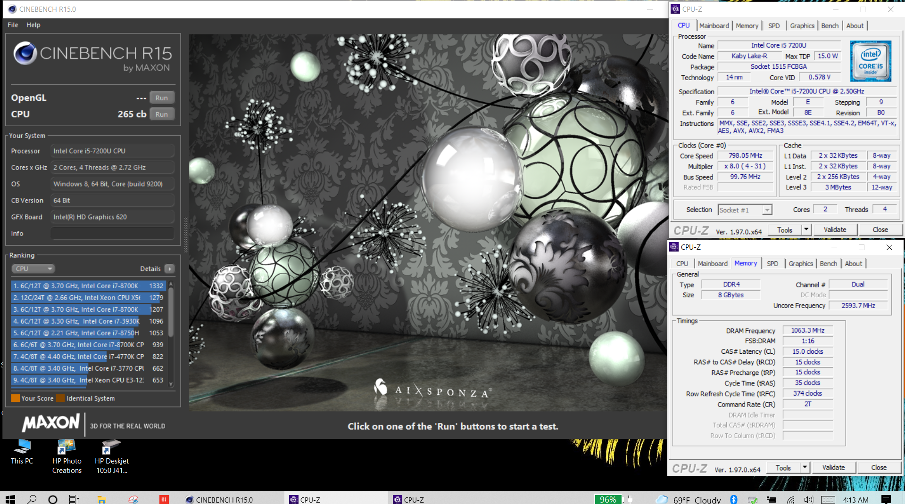Open the CPU ranking type dropdown
This screenshot has height=504, width=905.
(x=33, y=268)
